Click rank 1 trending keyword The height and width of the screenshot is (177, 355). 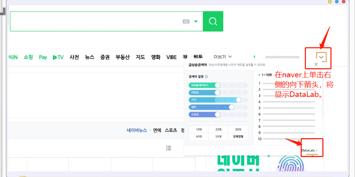(x=287, y=83)
